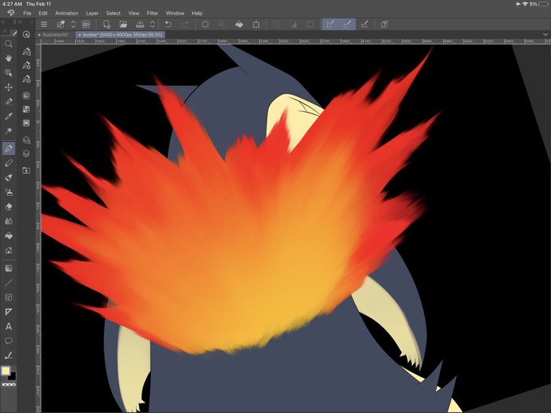Switch to the Invoker canvas tab
The height and width of the screenshot is (413, 551).
pos(120,35)
